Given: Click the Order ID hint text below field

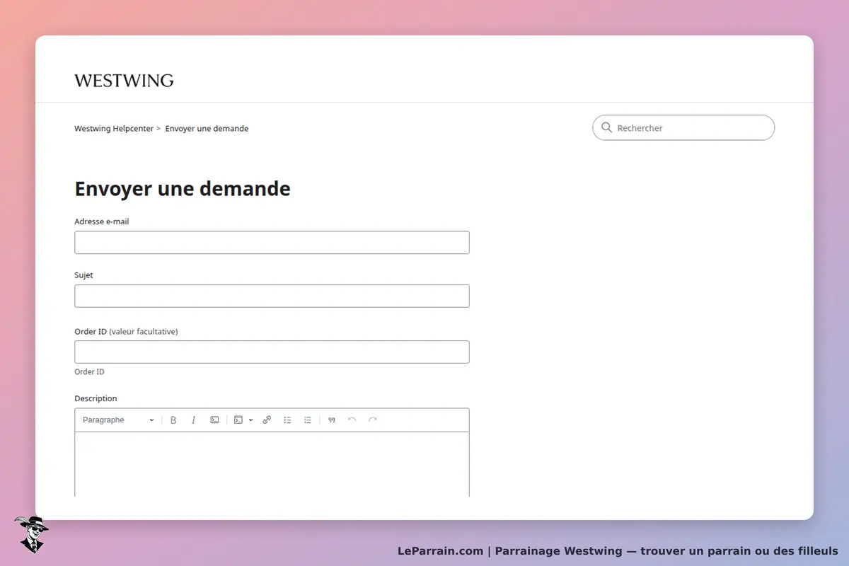Looking at the screenshot, I should pyautogui.click(x=89, y=371).
